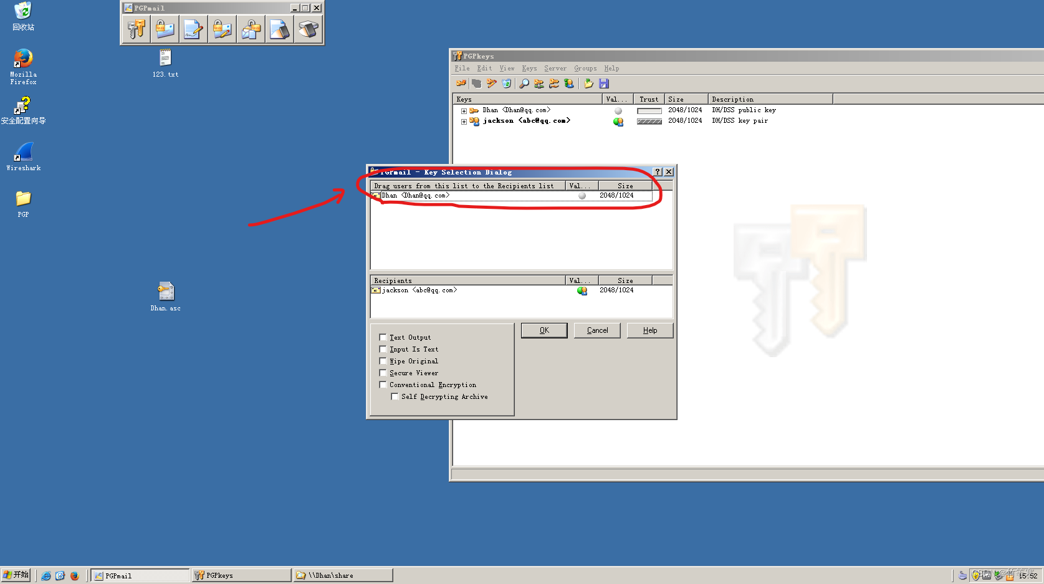
Task: Click the Start button on the taskbar
Action: coord(16,575)
